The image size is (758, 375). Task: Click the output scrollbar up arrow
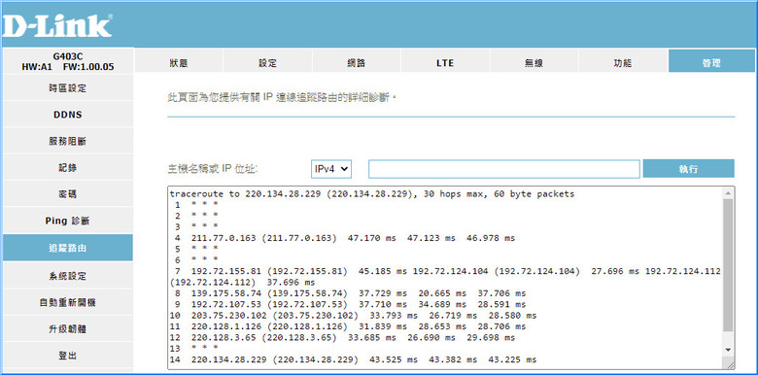pos(728,193)
